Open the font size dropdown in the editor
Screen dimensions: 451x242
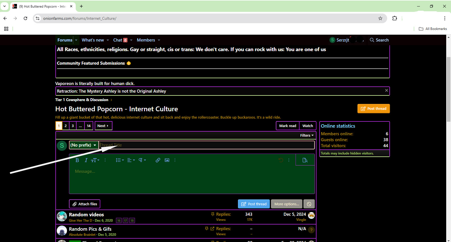(95, 160)
